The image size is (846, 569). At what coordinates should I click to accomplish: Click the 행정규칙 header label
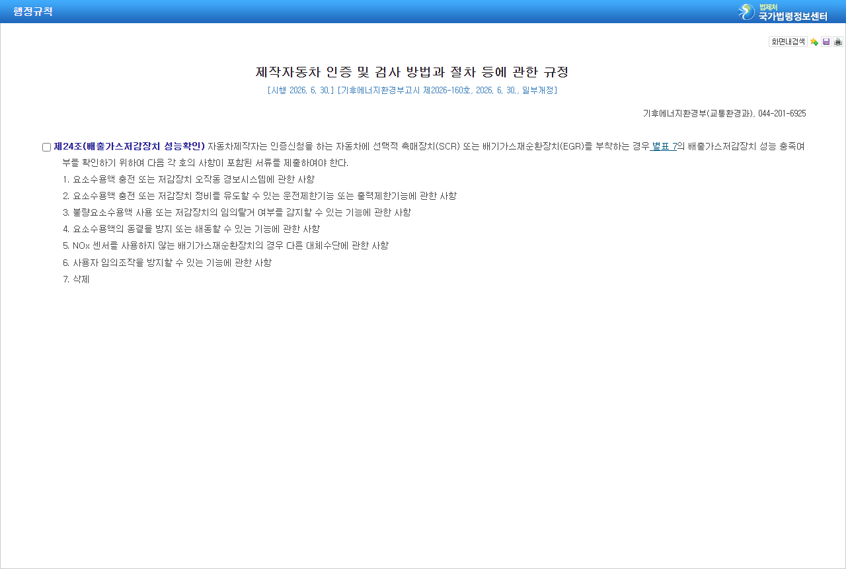tap(33, 11)
